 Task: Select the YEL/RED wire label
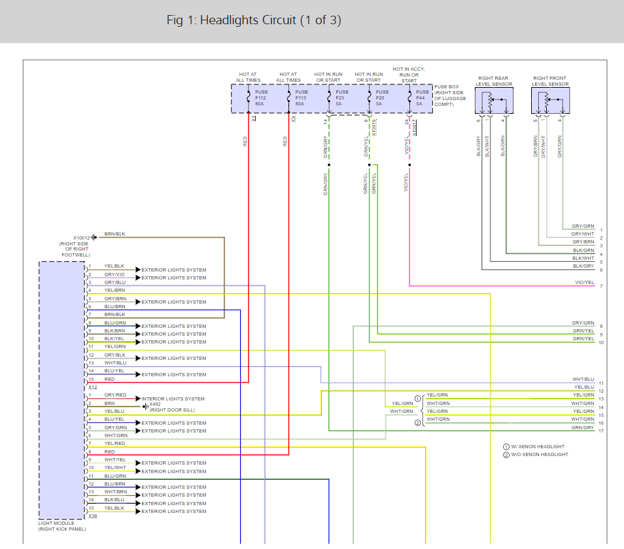tap(114, 443)
